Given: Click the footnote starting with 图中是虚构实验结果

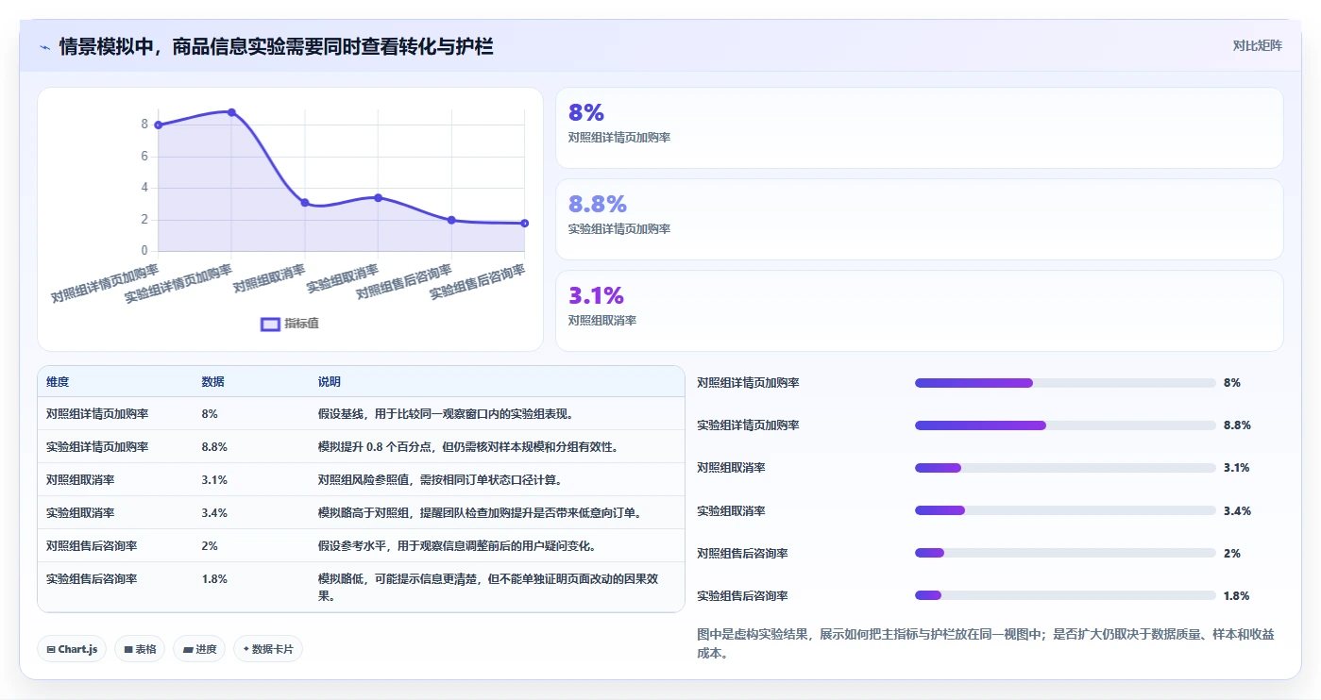Looking at the screenshot, I should (986, 643).
